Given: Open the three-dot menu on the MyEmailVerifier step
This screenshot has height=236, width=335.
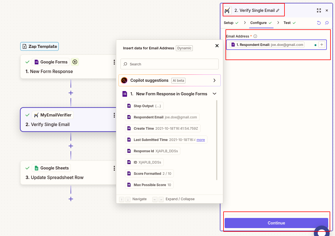Looking at the screenshot, I should 114,115.
